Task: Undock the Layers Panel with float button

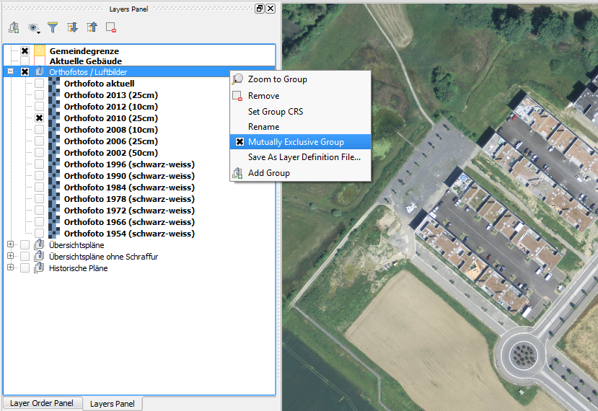Action: click(260, 9)
